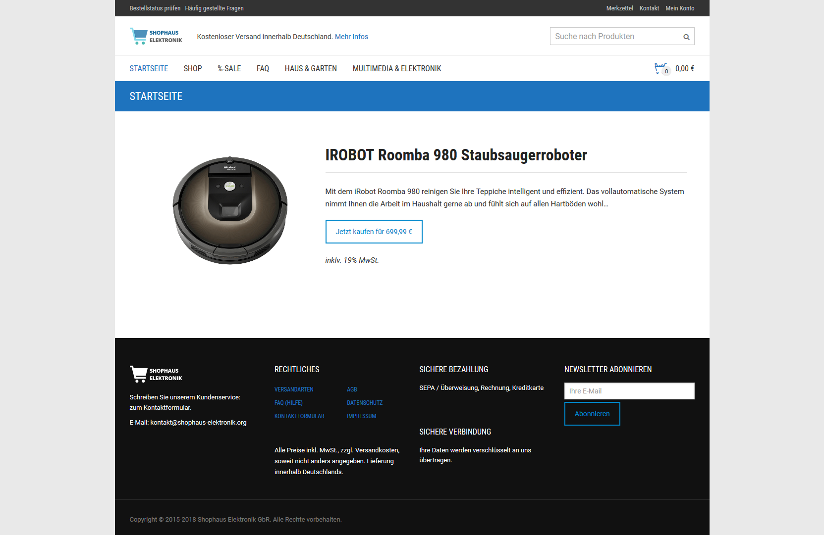Open AGB footer link
824x535 pixels.
[x=352, y=389]
